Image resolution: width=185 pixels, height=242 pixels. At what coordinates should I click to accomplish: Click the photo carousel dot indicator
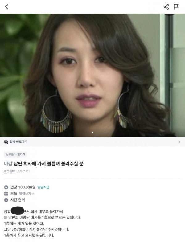point(92,133)
